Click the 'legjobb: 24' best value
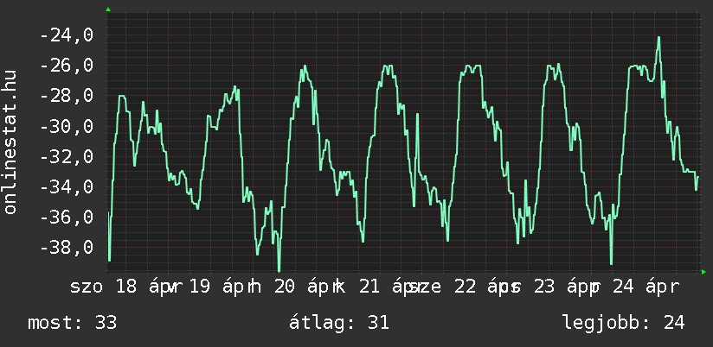Viewport: 713px width, 347px height. (x=623, y=323)
